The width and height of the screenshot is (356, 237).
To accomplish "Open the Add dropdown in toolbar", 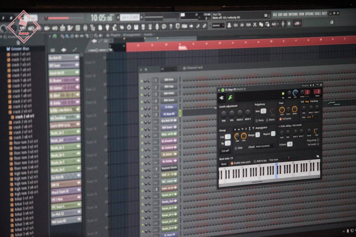I will point(274,24).
